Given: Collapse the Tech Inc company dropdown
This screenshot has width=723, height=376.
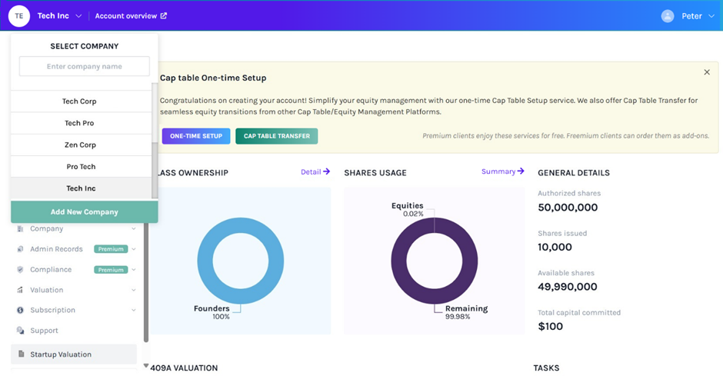Looking at the screenshot, I should 78,16.
